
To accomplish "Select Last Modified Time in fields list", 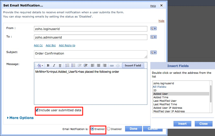I will [181, 104].
